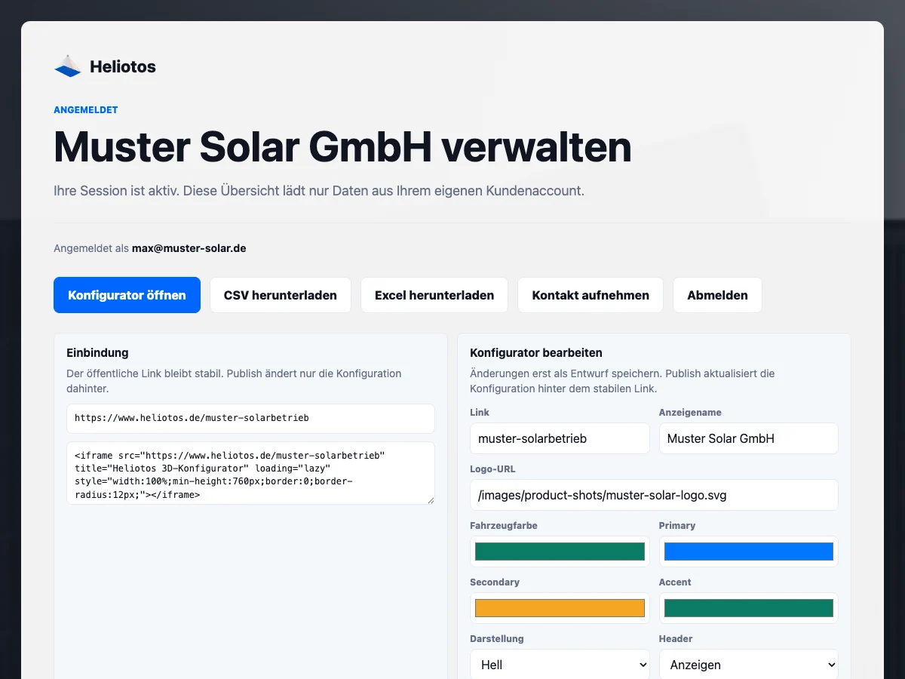Click the Konfigurator bearbeiten heading

click(x=536, y=352)
